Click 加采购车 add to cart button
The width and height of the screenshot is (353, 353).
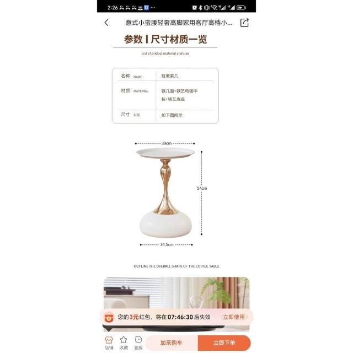pyautogui.click(x=172, y=343)
